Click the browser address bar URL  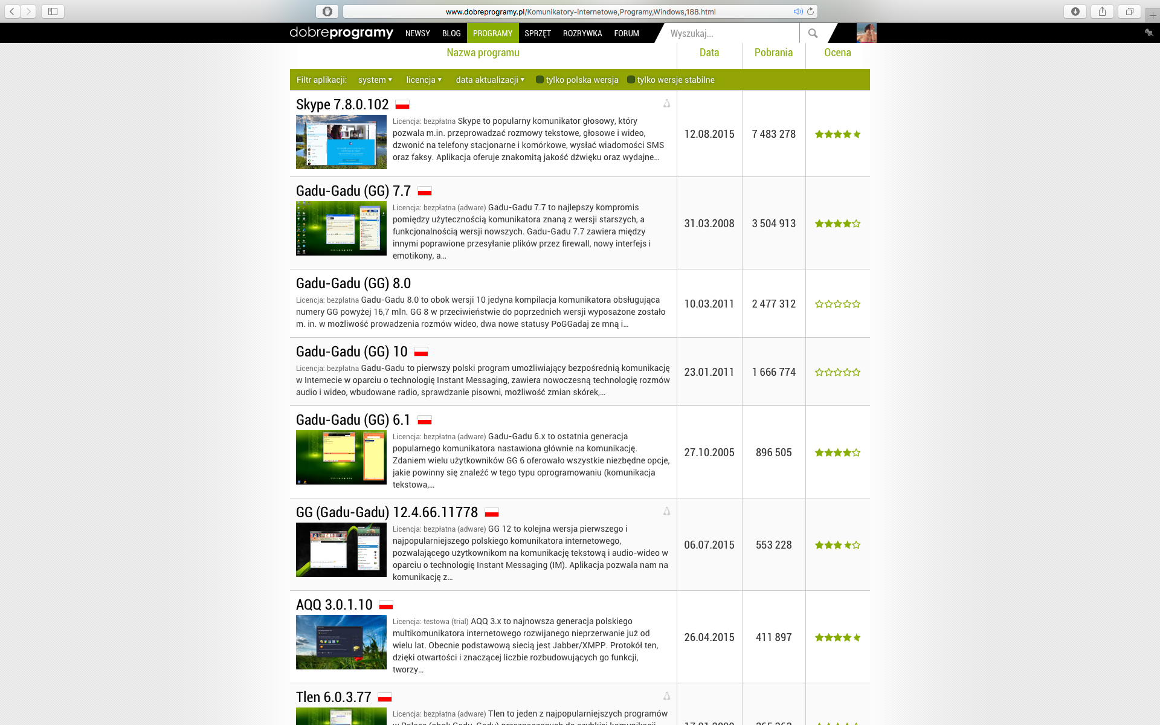(580, 11)
